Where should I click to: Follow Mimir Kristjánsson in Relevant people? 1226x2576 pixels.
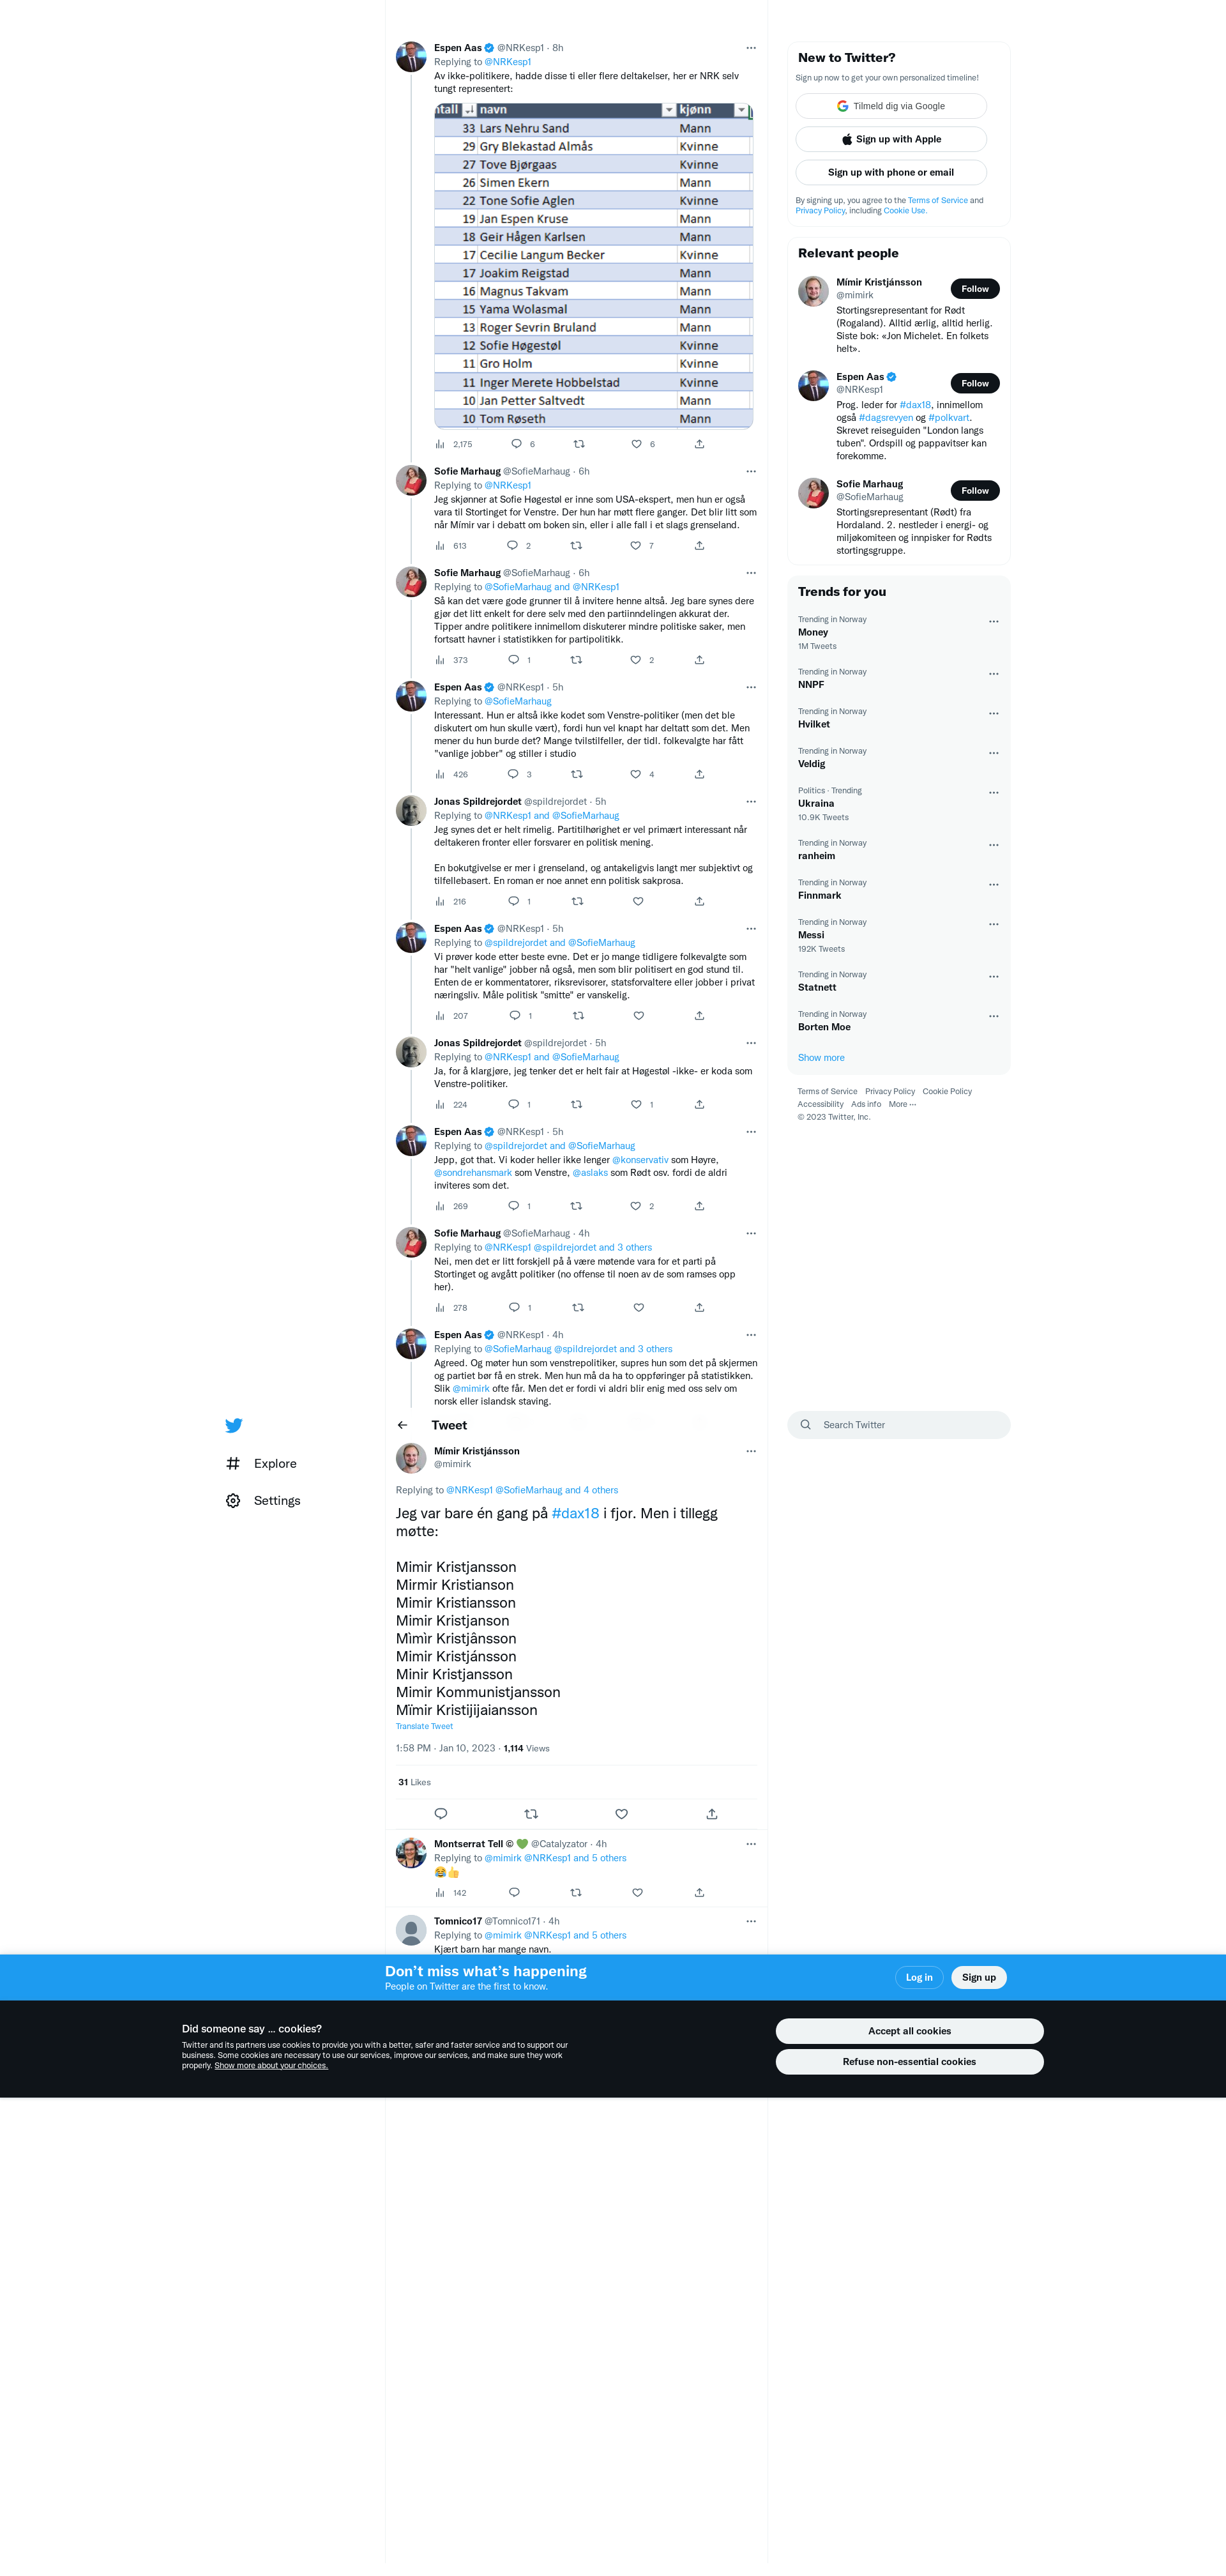974,289
